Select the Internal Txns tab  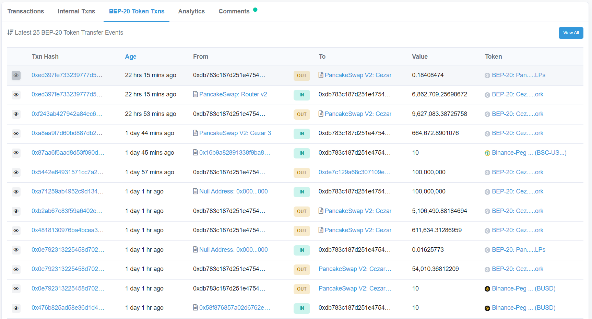pos(76,11)
